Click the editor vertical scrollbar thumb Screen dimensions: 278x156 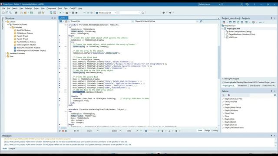pos(218,62)
